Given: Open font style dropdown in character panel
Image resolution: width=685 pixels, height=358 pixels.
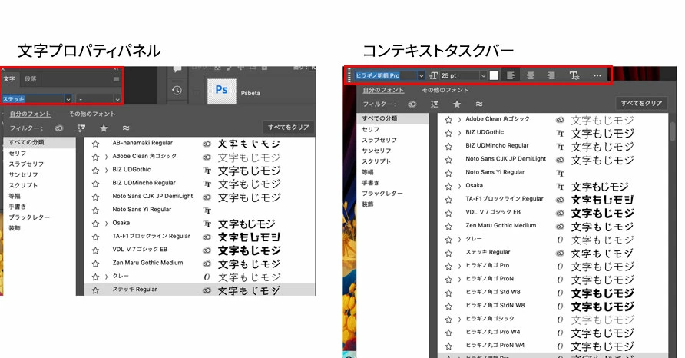Looking at the screenshot, I should (x=117, y=100).
